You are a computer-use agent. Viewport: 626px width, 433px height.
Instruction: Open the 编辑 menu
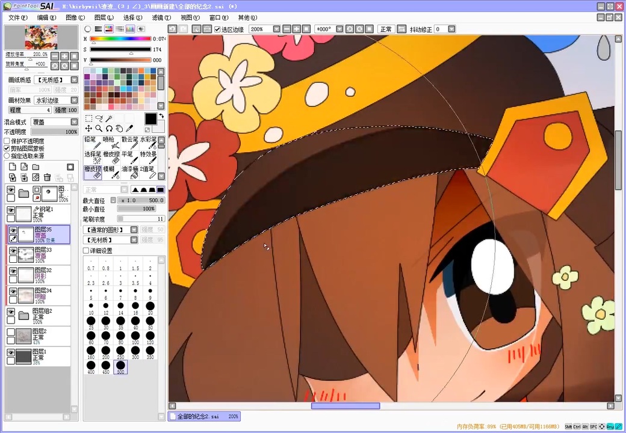pos(47,17)
